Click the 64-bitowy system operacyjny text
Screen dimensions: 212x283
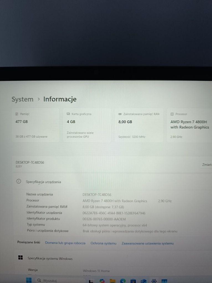pos(115,225)
